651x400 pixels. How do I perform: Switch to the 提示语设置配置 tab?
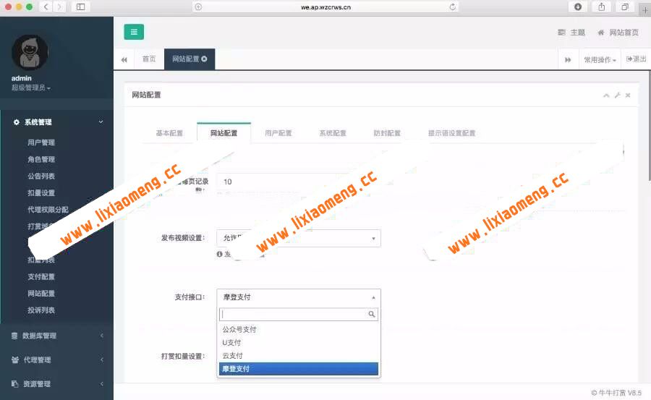click(451, 133)
